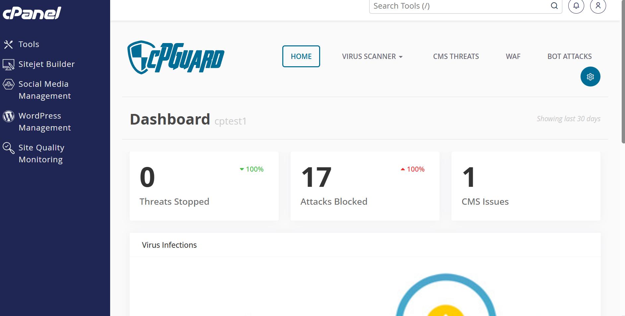The height and width of the screenshot is (316, 625).
Task: Click the Dashboard heading
Action: point(170,119)
